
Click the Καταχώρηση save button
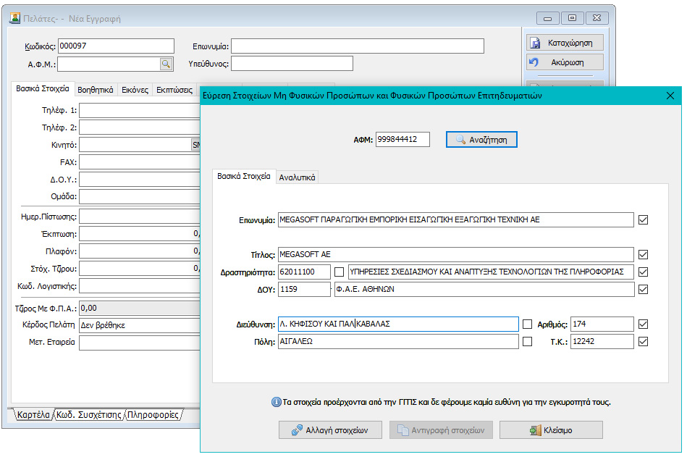tap(565, 43)
